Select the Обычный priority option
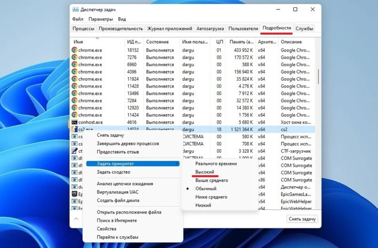The image size is (378, 248). coord(206,189)
